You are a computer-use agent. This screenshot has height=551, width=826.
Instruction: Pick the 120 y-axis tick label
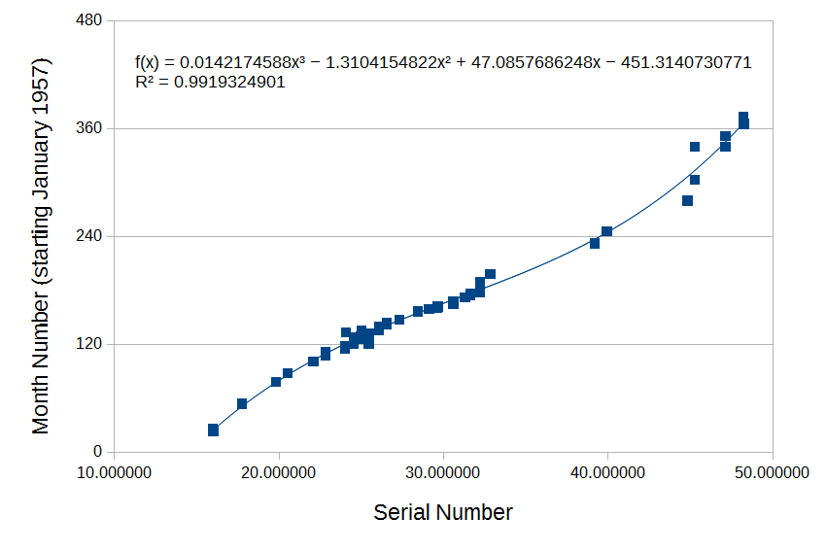pyautogui.click(x=88, y=344)
